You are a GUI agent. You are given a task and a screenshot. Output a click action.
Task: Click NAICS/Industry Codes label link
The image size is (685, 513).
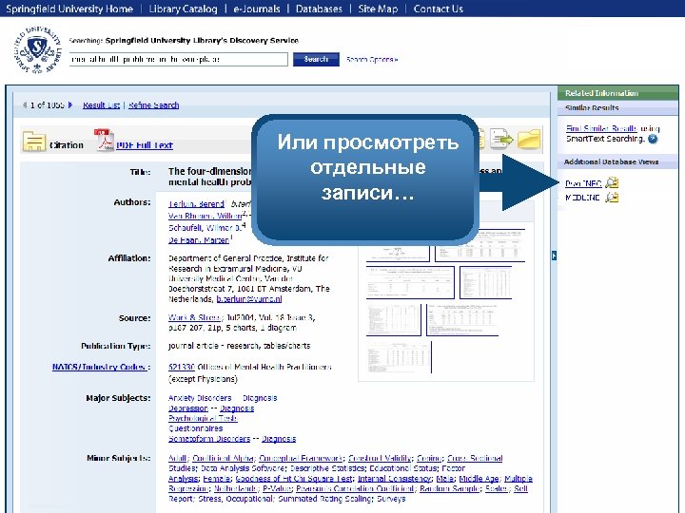pyautogui.click(x=99, y=367)
